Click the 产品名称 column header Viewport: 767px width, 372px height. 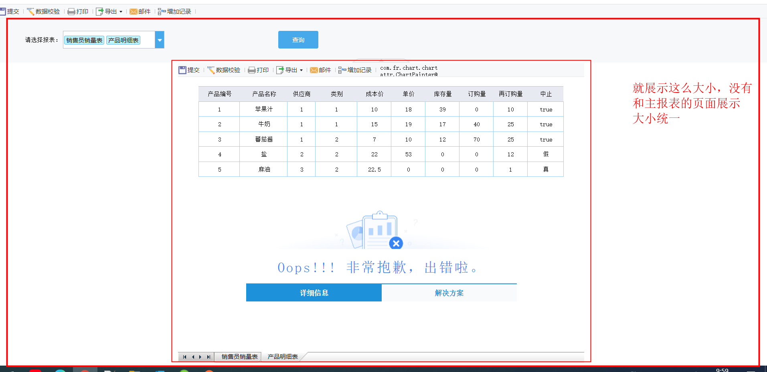264,94
